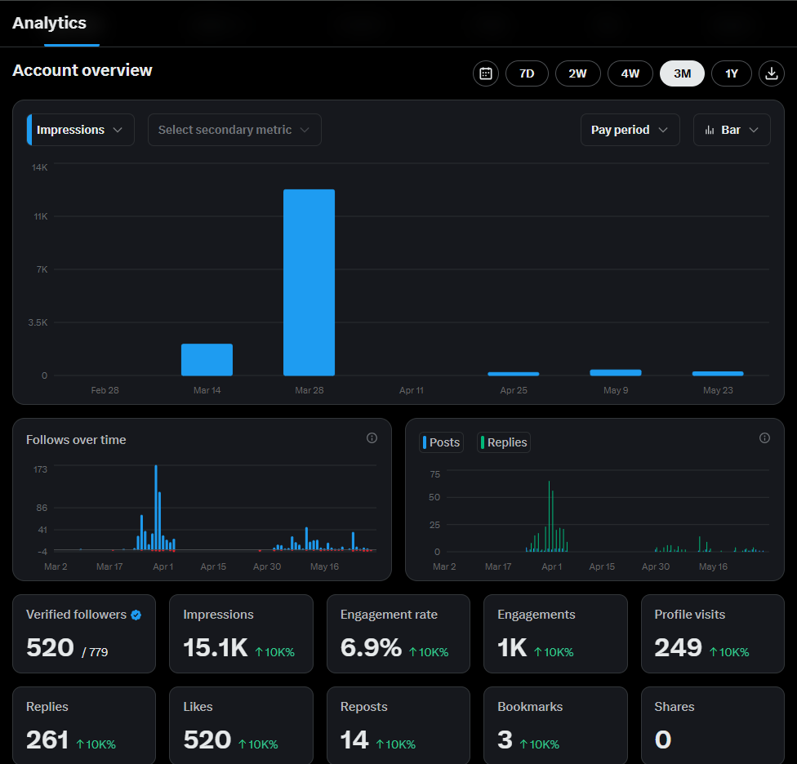Viewport: 797px width, 764px height.
Task: Open the Replies 261 card
Action: [x=84, y=726]
